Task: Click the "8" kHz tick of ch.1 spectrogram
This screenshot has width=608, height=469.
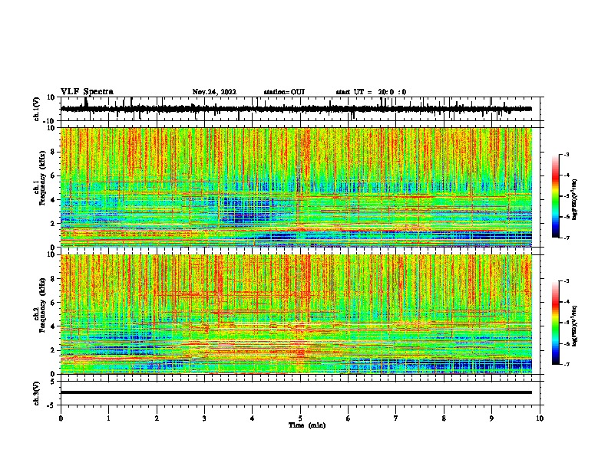Action: 53,152
